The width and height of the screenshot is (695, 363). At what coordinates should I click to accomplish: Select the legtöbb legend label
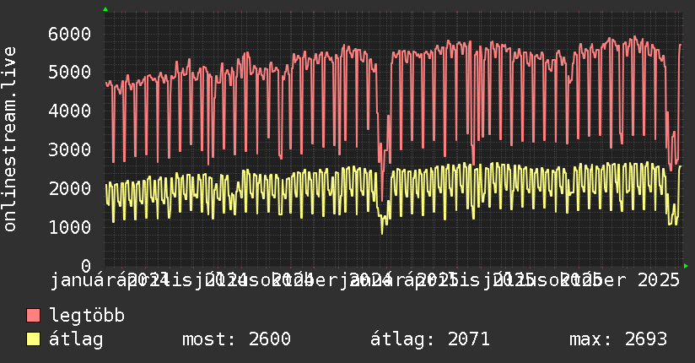click(87, 316)
